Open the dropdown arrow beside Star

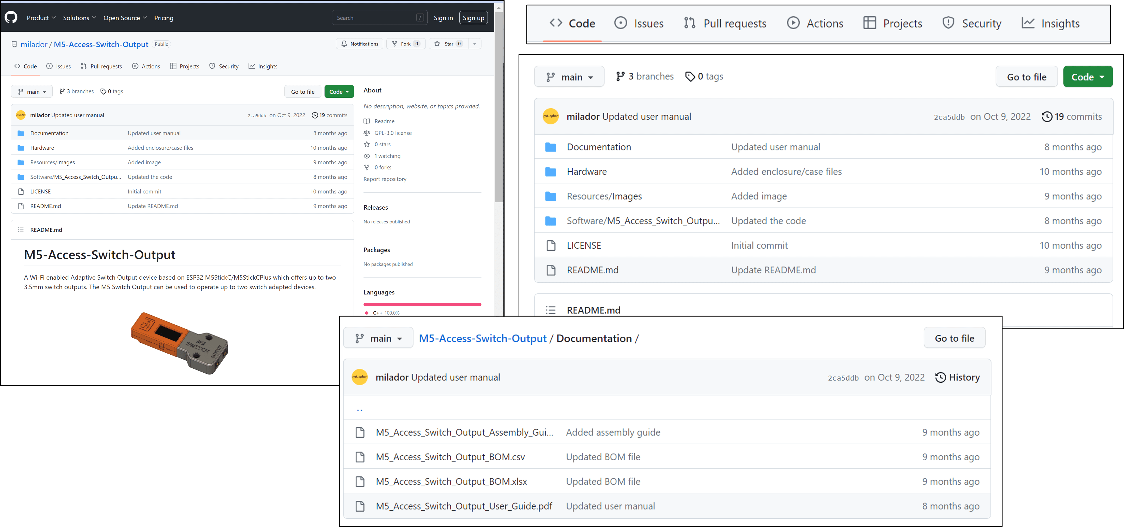click(x=474, y=43)
